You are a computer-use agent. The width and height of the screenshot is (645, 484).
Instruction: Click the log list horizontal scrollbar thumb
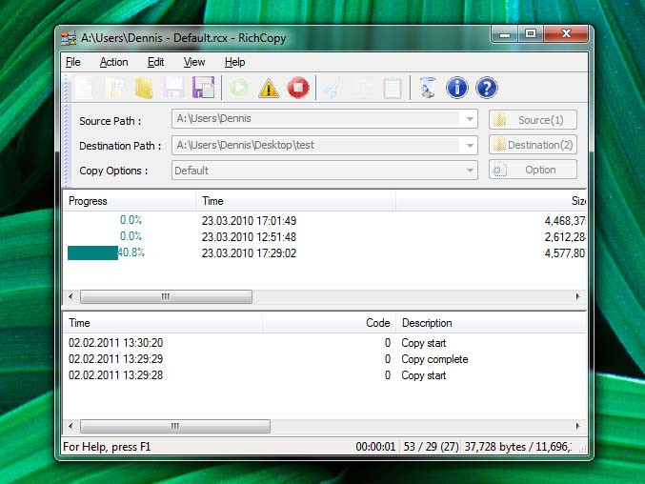coord(174,426)
